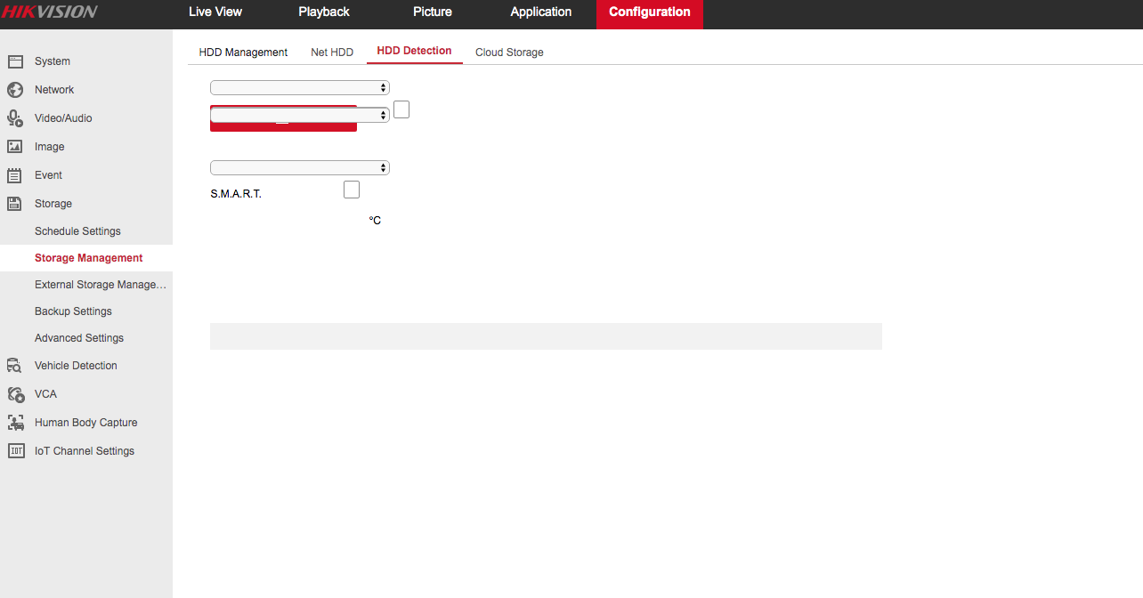Switch to the Cloud Storage tab
The width and height of the screenshot is (1143, 598).
[x=509, y=53]
